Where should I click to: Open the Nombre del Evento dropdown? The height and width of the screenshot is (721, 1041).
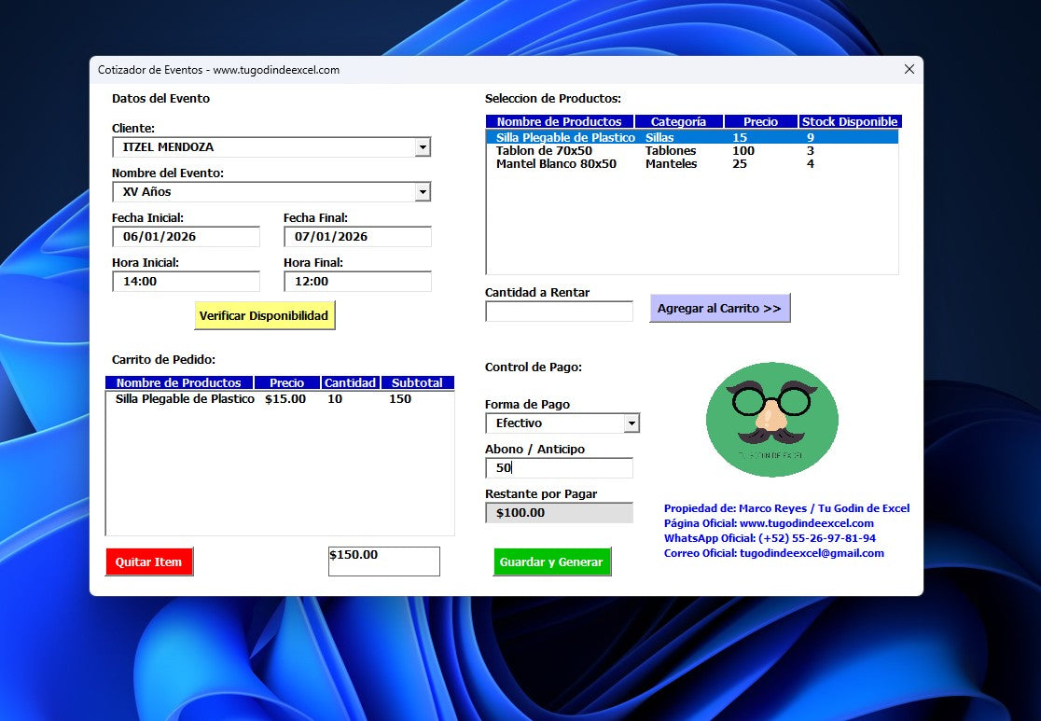423,192
